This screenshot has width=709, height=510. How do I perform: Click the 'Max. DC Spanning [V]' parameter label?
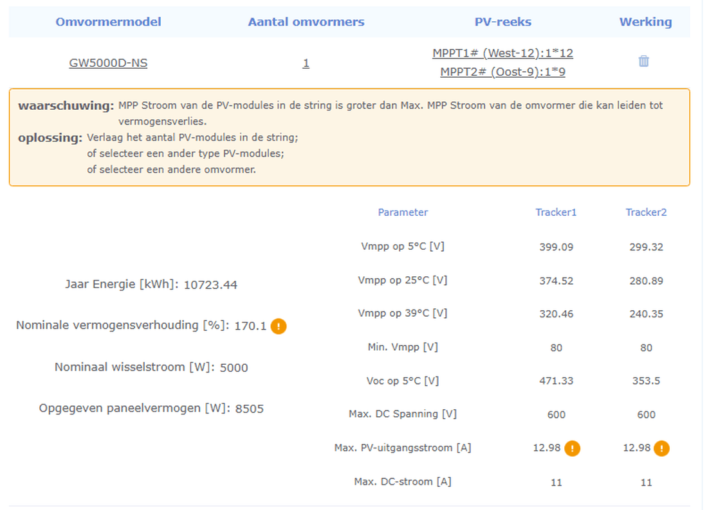coord(403,414)
